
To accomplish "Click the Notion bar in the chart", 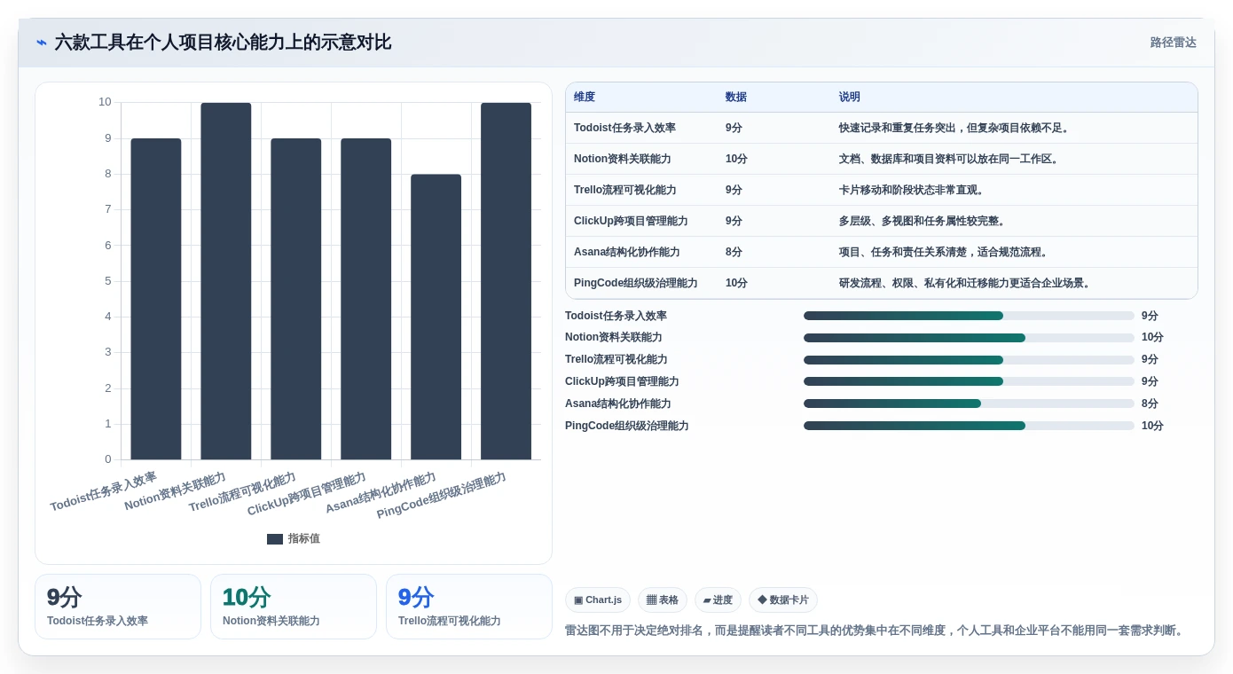I will tap(226, 281).
